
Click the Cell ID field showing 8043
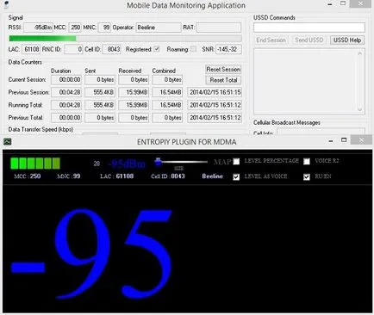point(112,49)
